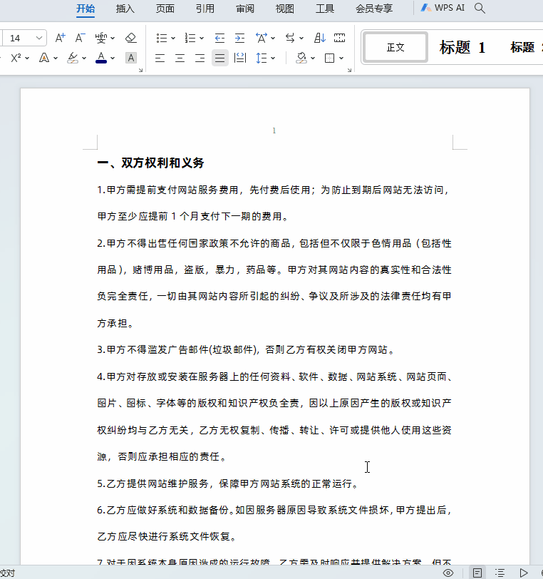Viewport: 543px width, 579px height.
Task: Open the font size dropdown
Action: (x=39, y=38)
